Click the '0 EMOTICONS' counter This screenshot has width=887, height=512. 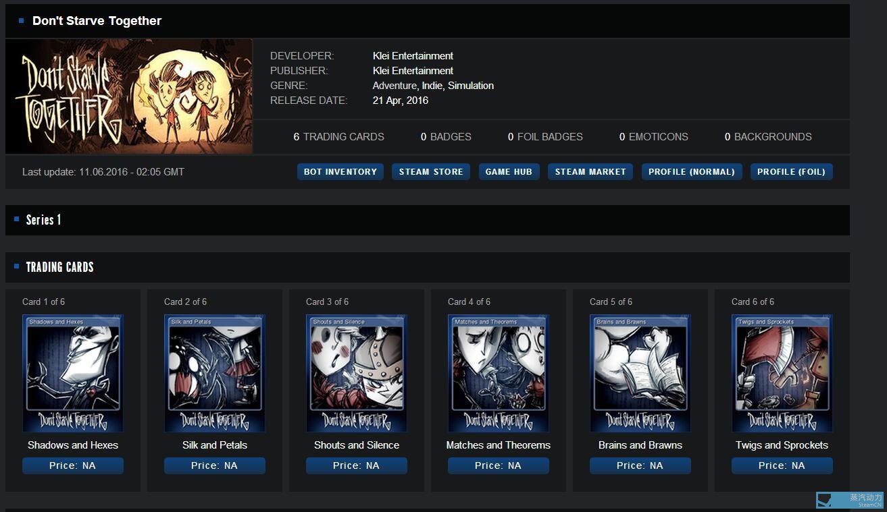coord(653,137)
